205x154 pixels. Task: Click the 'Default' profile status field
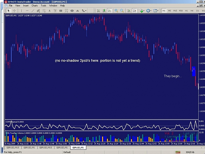(67, 152)
